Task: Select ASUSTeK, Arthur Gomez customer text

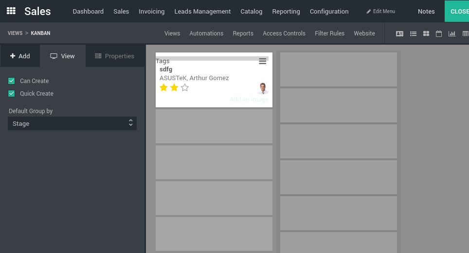Action: (x=194, y=78)
